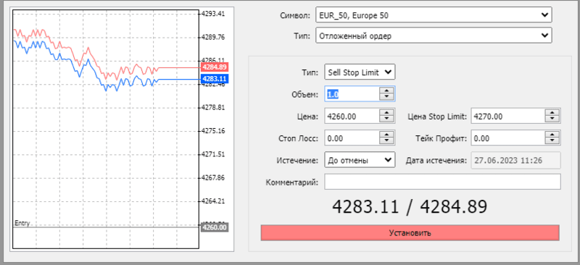Click the Объем volume input field

[x=352, y=94]
